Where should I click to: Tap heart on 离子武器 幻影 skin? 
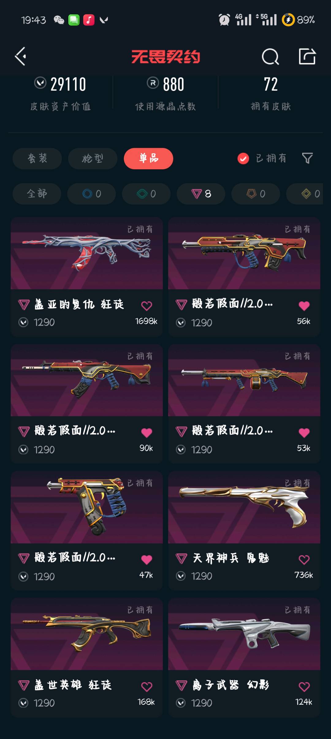(x=304, y=687)
